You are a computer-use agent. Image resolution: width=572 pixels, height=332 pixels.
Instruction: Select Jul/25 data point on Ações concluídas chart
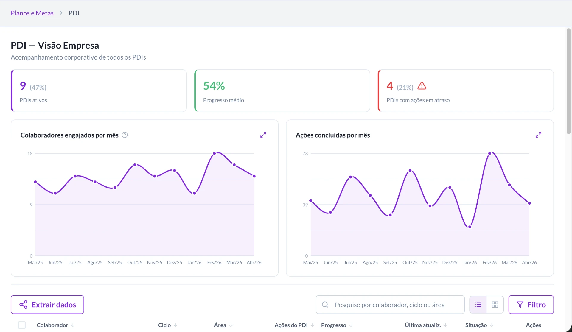coord(350,177)
